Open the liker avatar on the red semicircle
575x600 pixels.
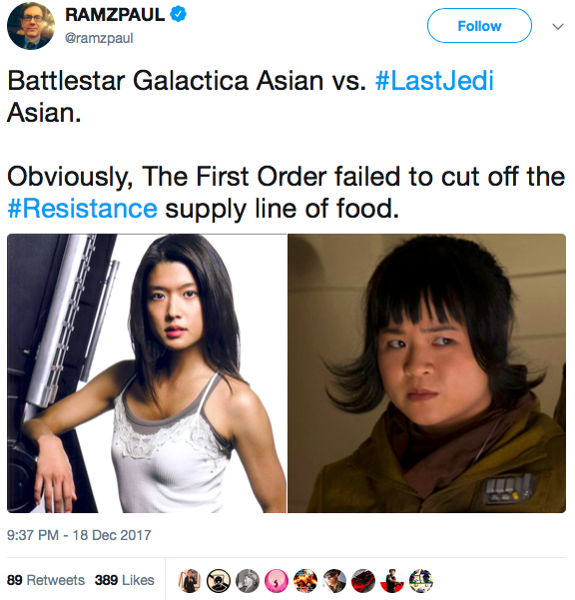[x=392, y=580]
